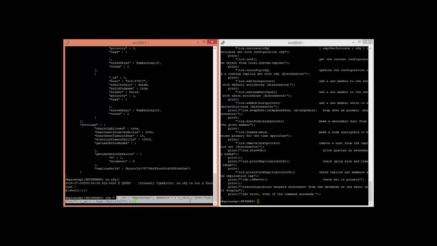Open the PuTTY system menu icon of root@lx1 window
This screenshot has height=246, width=437.
click(x=67, y=42)
